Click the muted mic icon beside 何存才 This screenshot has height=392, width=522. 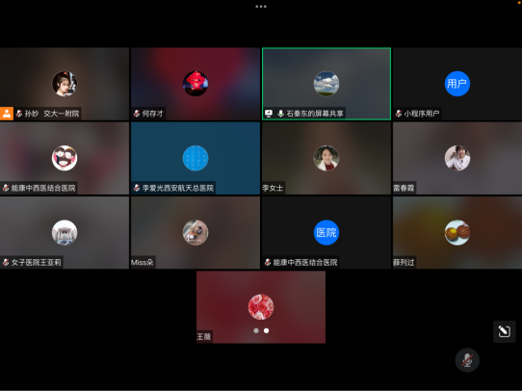[137, 114]
